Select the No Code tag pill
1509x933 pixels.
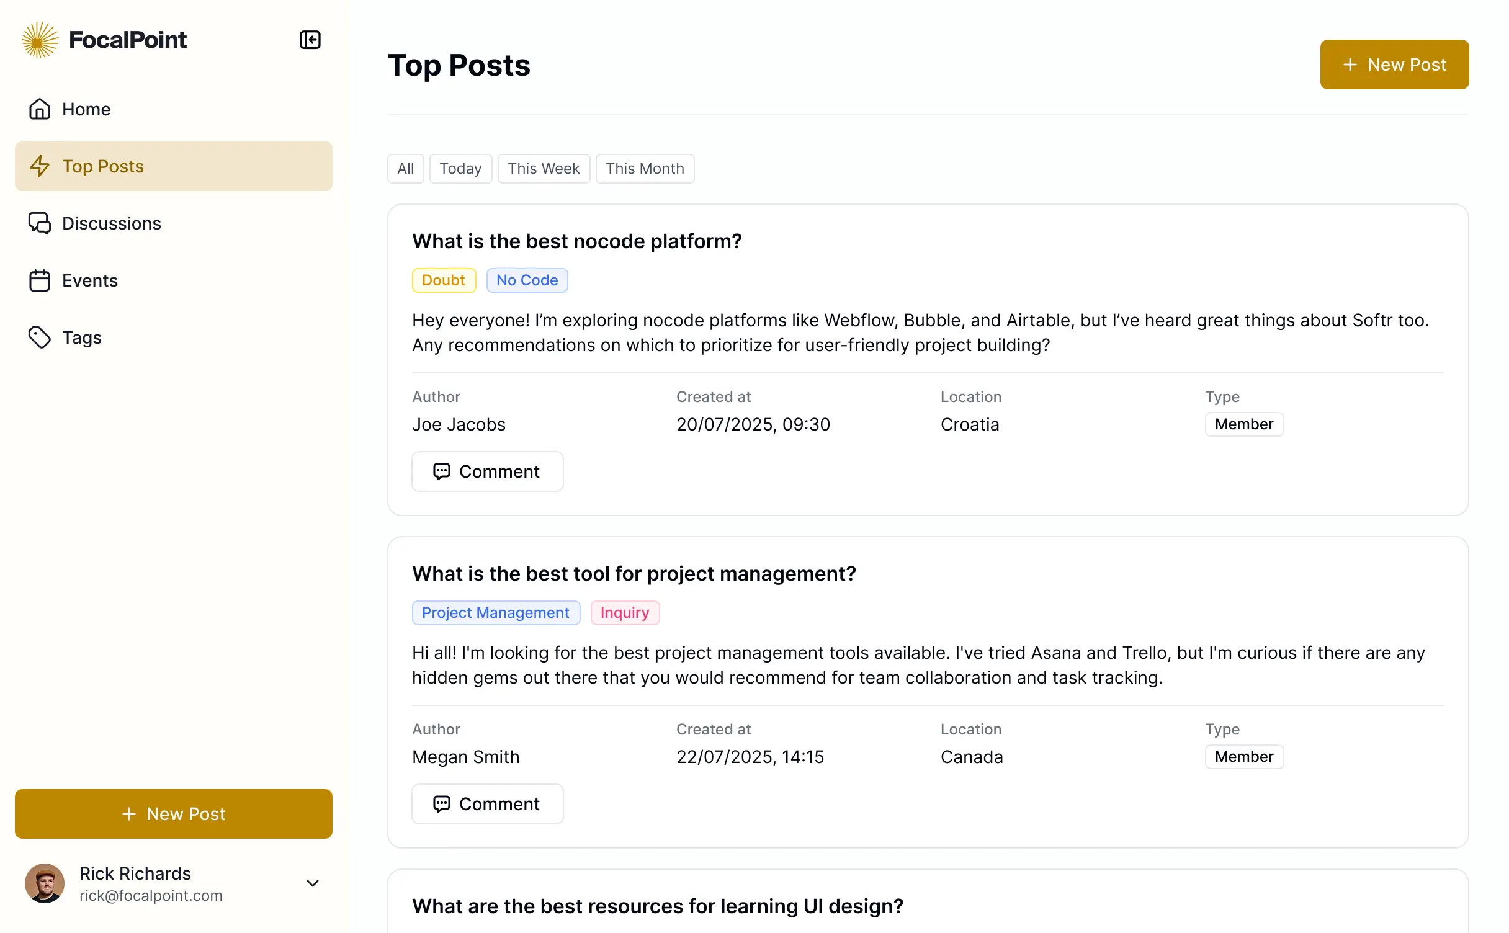coord(527,280)
